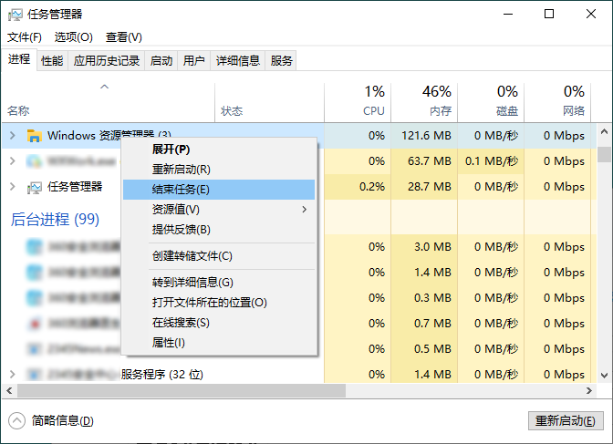The image size is (613, 444).
Task: Click the vertical scrollbar up arrow
Action: click(604, 132)
